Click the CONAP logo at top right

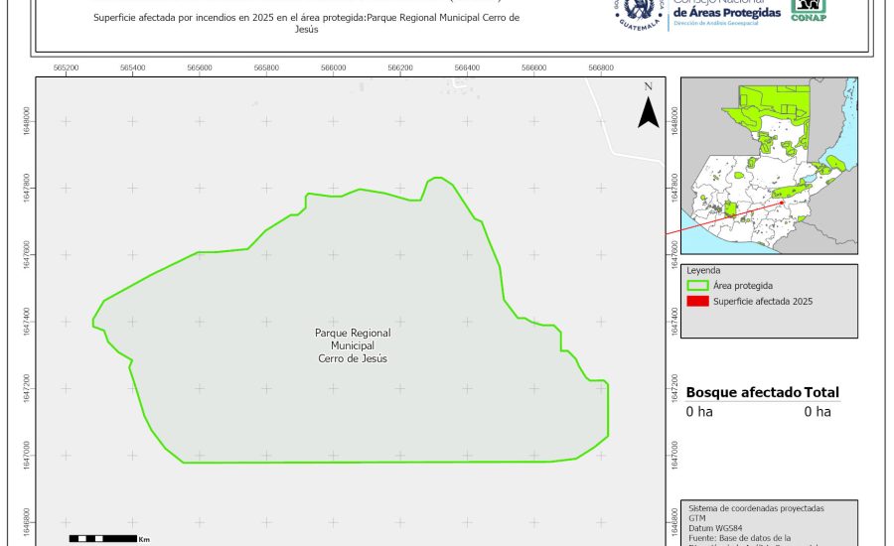pyautogui.click(x=808, y=10)
